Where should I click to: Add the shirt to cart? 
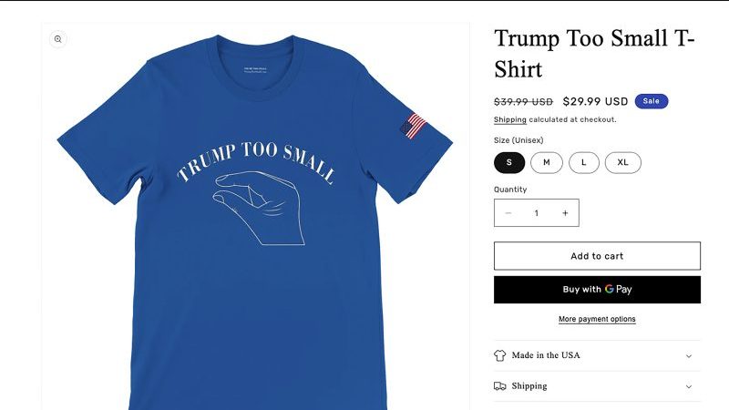pyautogui.click(x=597, y=256)
